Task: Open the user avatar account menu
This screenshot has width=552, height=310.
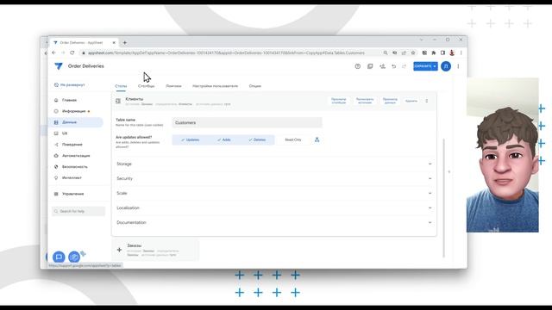Action: tap(446, 66)
